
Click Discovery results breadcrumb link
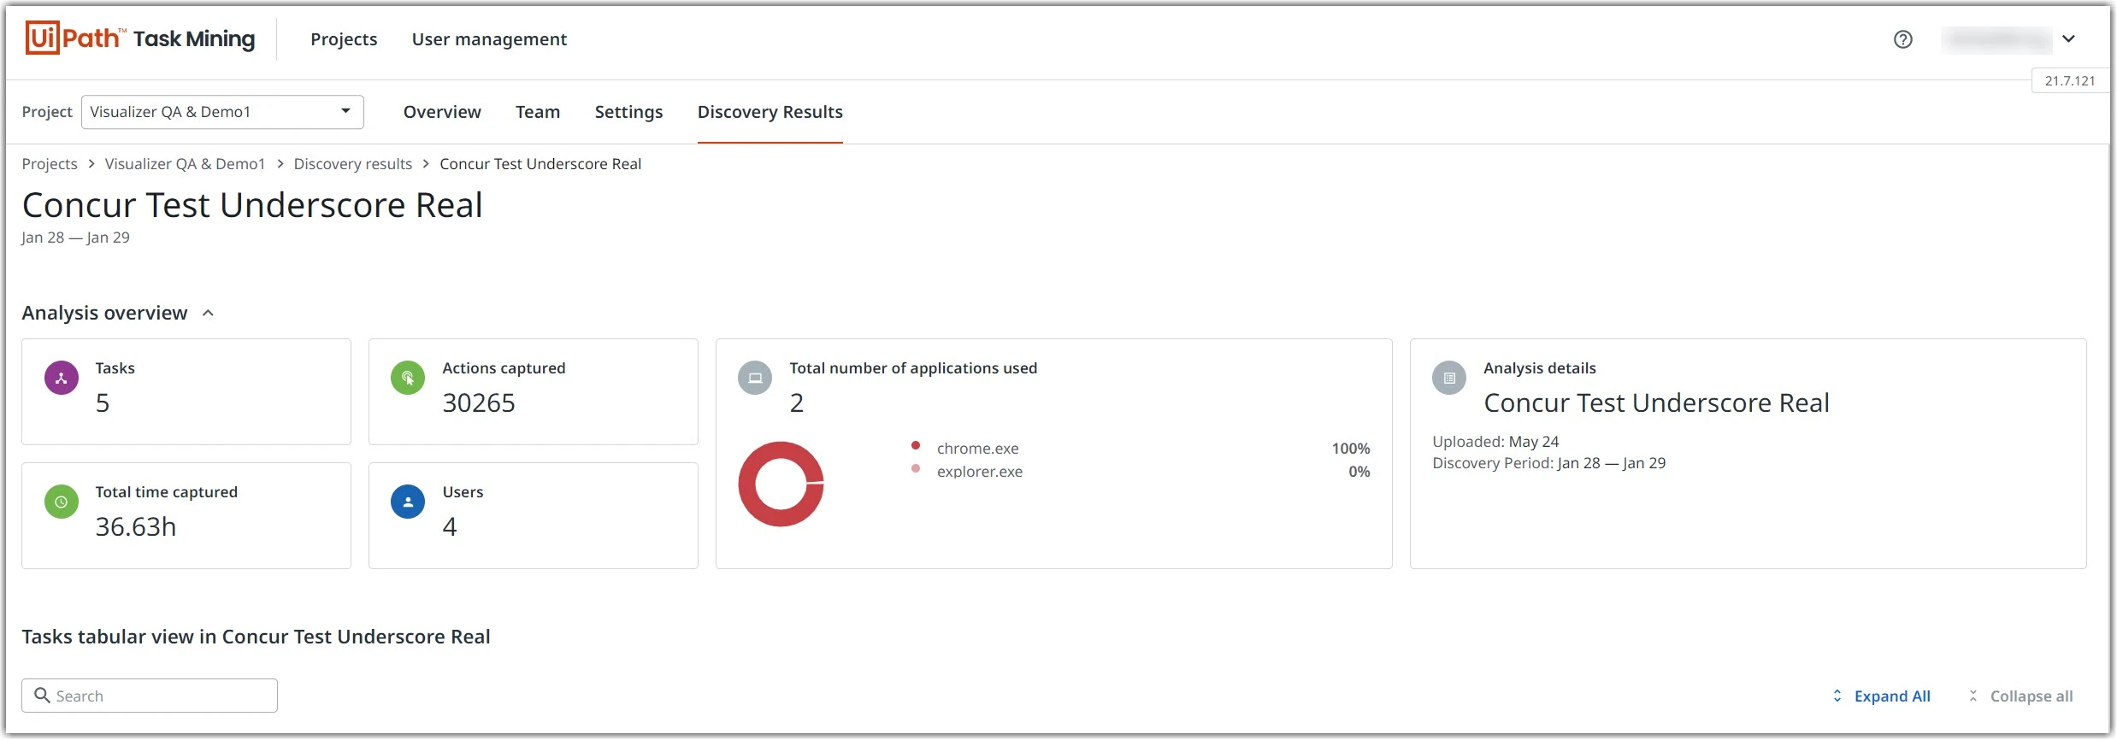353,164
